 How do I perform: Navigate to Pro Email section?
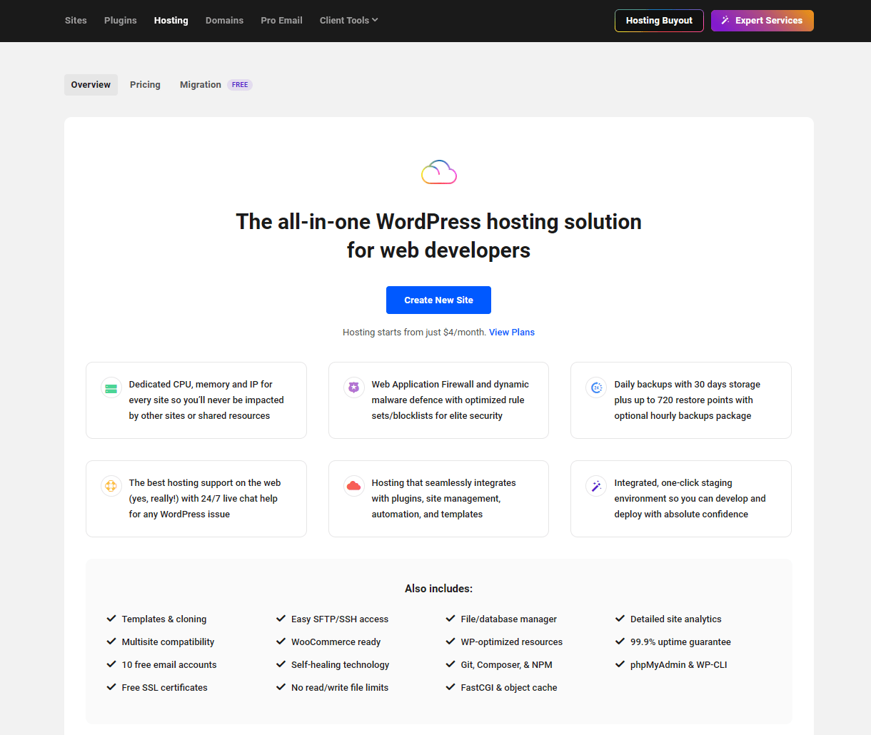tap(281, 21)
